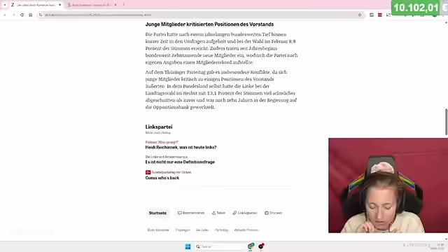Open the sidebar panel extension icon
The image size is (448, 252).
click(372, 15)
